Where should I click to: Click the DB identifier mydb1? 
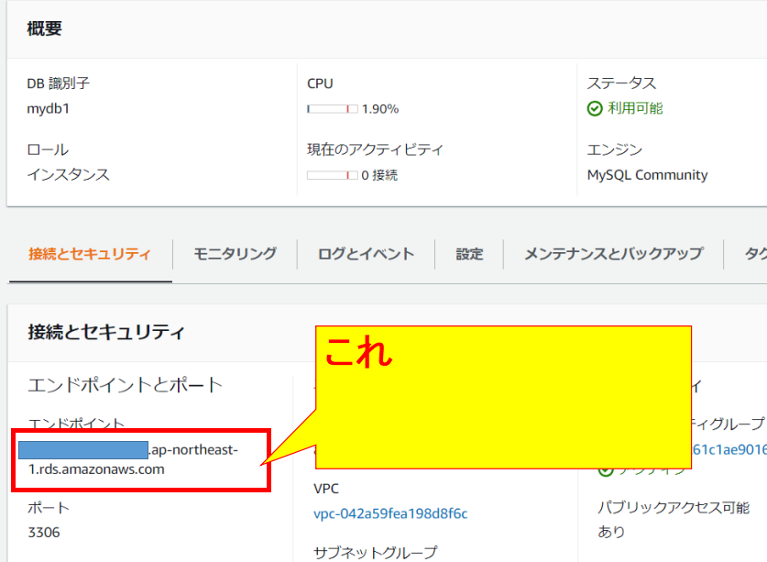tap(49, 108)
